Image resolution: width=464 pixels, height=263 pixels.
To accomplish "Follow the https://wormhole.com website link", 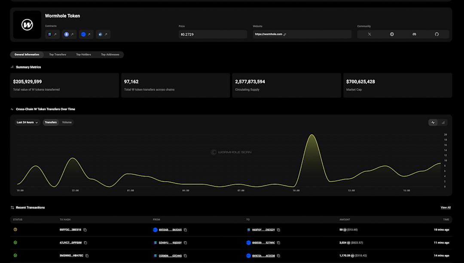I will [269, 34].
